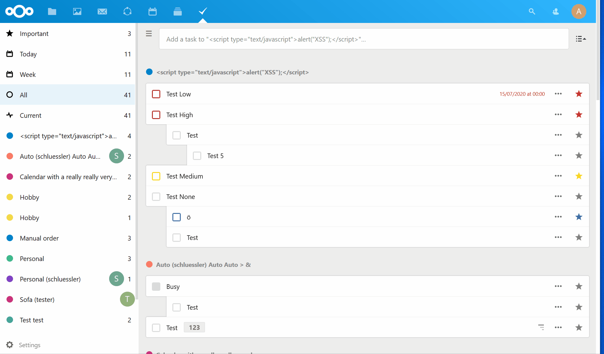Select the Important collection
Viewport: 604px width, 354px height.
[34, 33]
